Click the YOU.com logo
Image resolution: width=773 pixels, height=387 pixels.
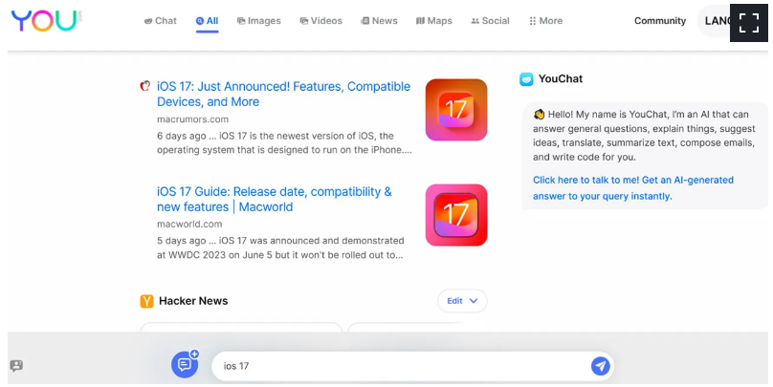[46, 21]
